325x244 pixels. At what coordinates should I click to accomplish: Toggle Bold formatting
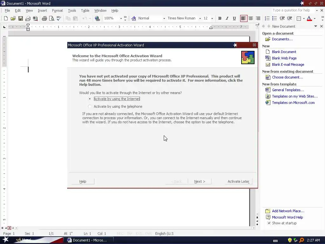220,18
